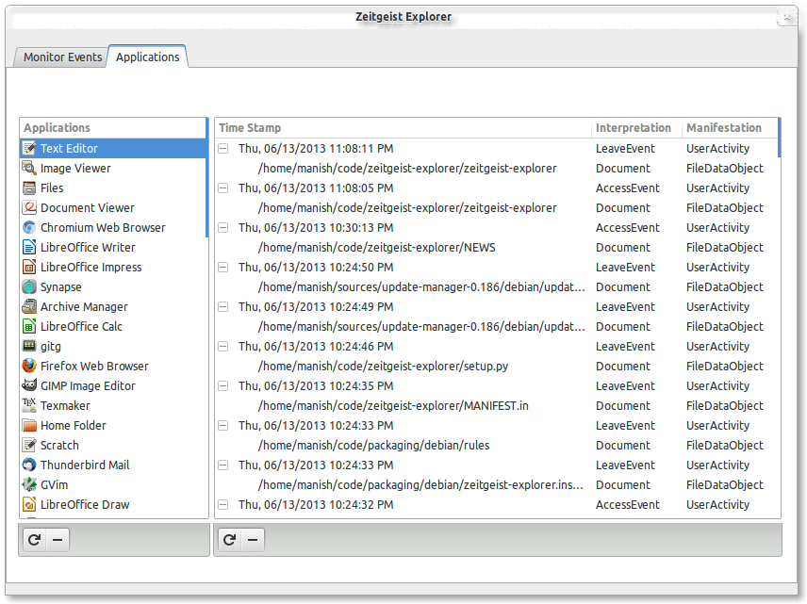This screenshot has width=807, height=604.
Task: Switch to the Monitor Events tab
Action: coord(62,57)
